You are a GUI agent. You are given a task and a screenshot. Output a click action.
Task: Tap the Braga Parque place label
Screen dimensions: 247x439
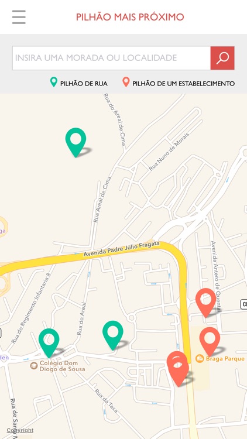pos(225,359)
